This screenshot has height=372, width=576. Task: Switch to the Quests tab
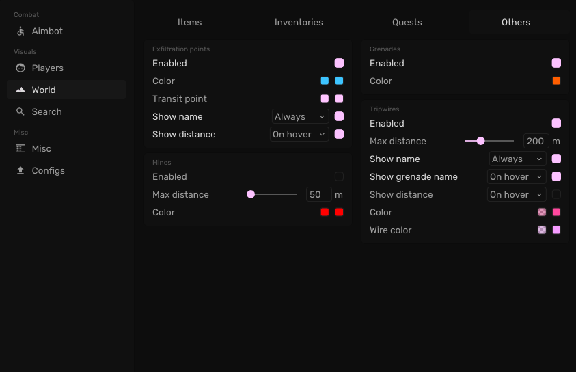click(407, 23)
